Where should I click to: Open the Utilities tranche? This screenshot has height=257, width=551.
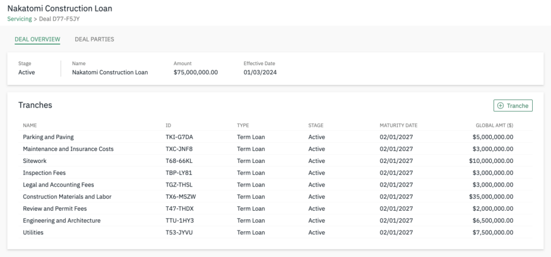coord(33,233)
